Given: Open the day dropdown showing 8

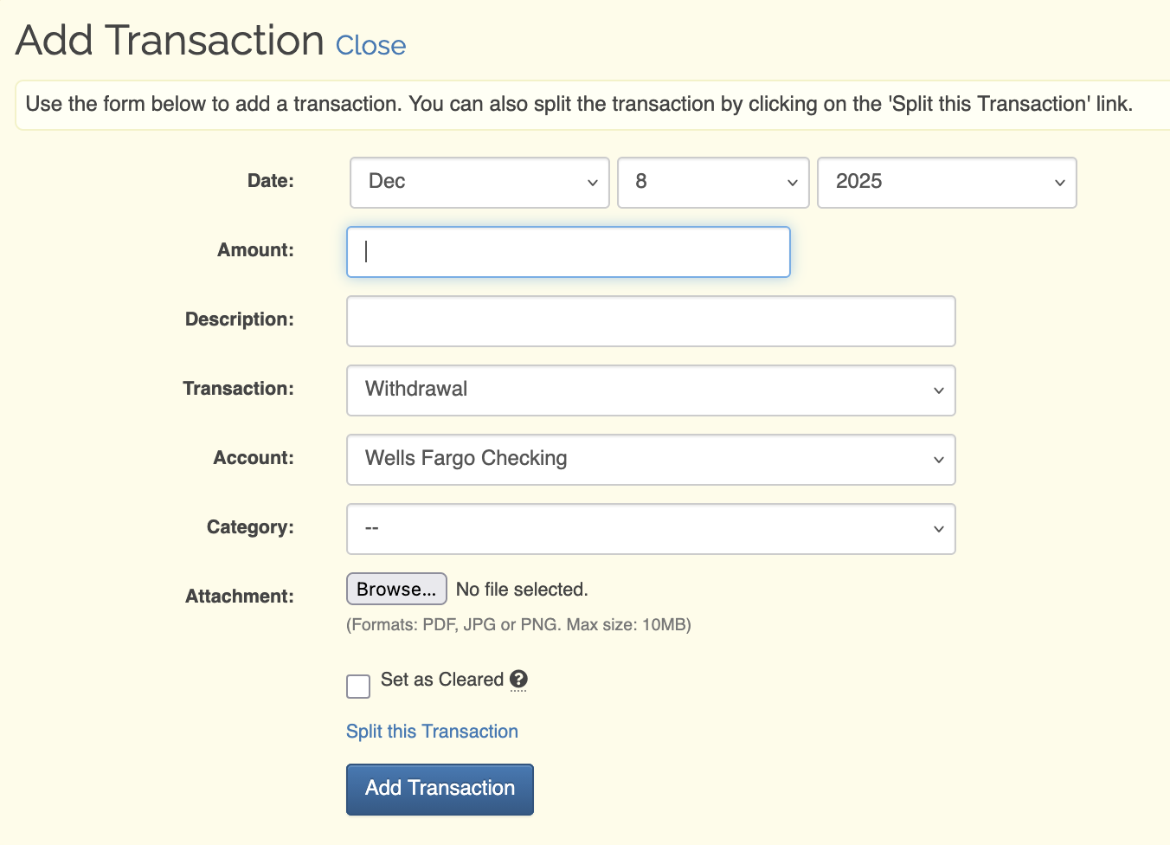Looking at the screenshot, I should [x=713, y=183].
